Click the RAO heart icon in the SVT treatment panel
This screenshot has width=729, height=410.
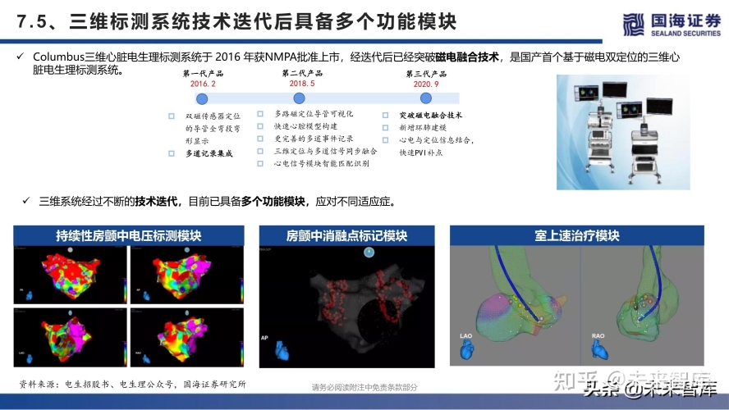click(x=599, y=349)
